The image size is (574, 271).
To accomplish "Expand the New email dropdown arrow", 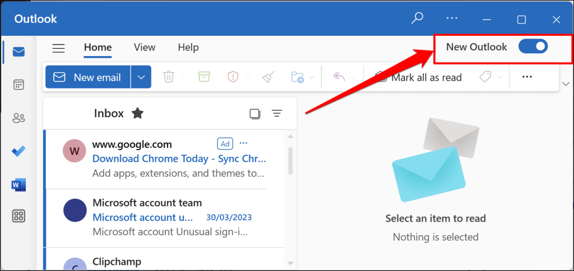I will coord(141,77).
